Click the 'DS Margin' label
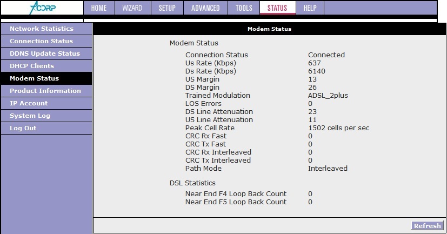447x234 pixels. coord(202,87)
